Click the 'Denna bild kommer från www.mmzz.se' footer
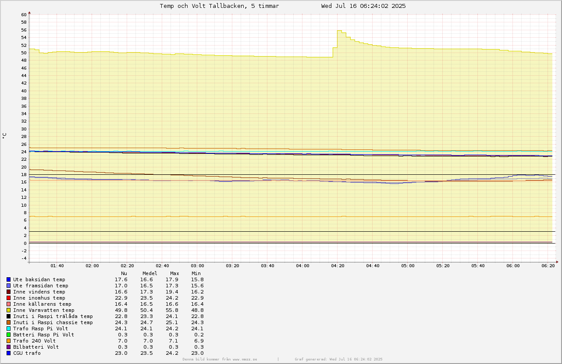Viewport: 562px width, 364px height. coord(220,359)
